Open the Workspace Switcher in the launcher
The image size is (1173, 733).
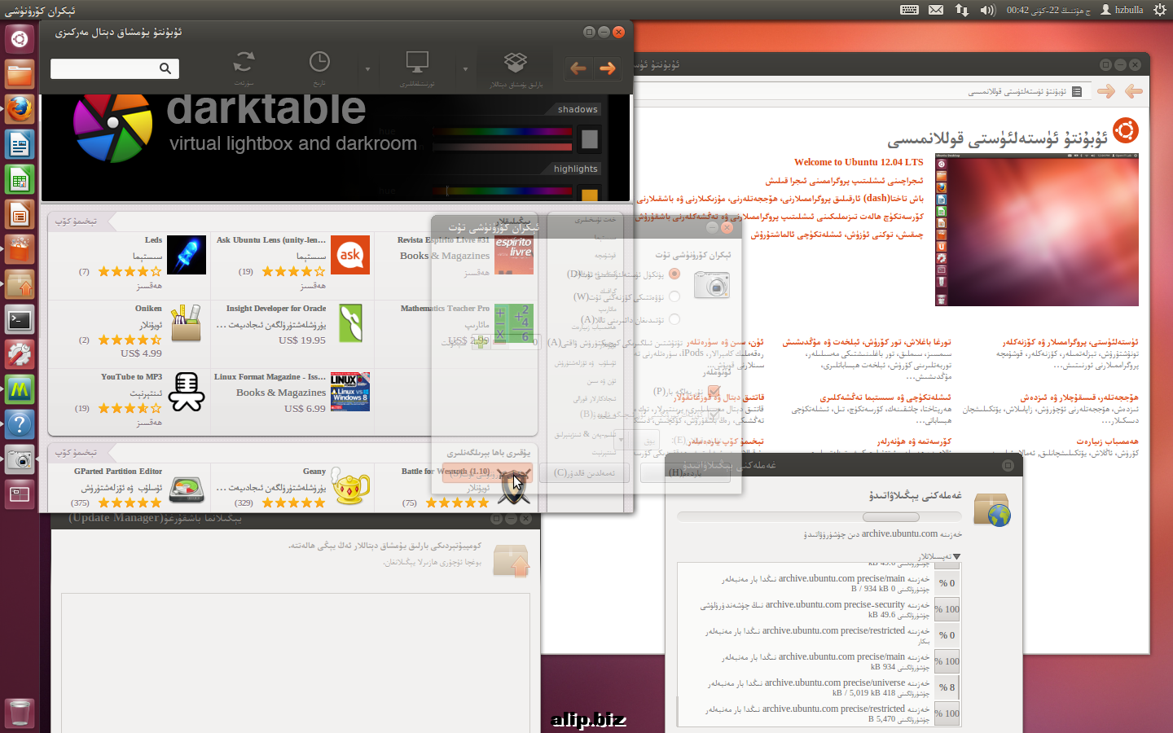(20, 494)
